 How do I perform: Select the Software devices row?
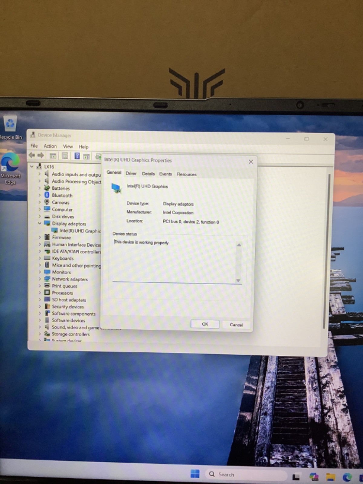click(65, 320)
